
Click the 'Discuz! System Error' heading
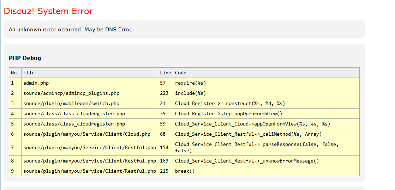click(48, 11)
